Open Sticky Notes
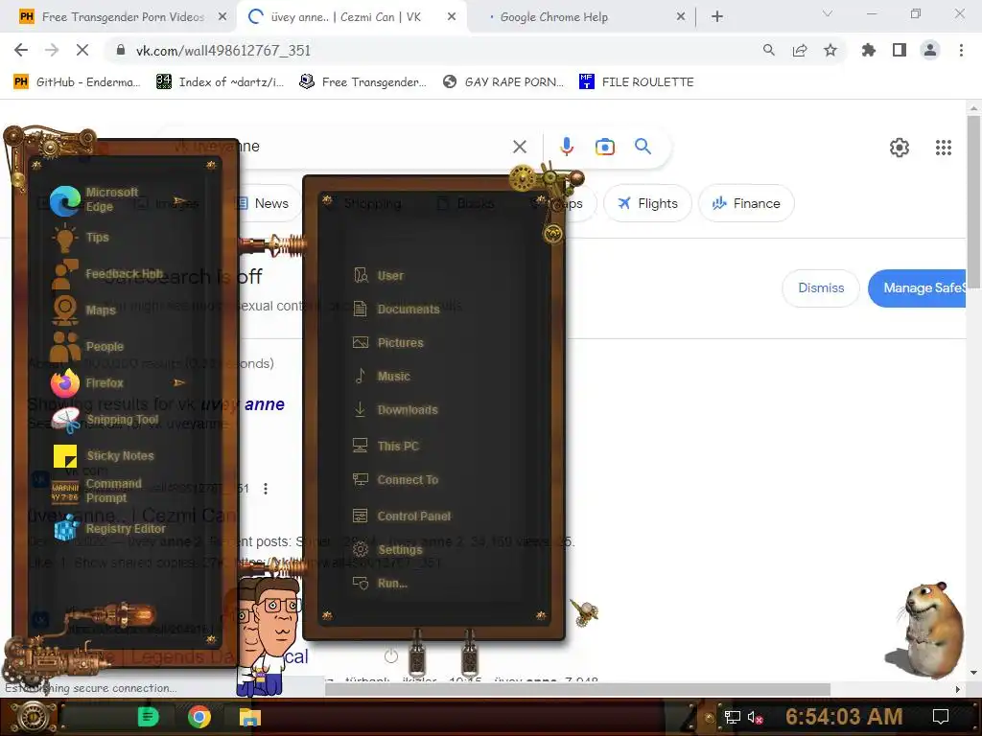982x736 pixels. pyautogui.click(x=104, y=455)
